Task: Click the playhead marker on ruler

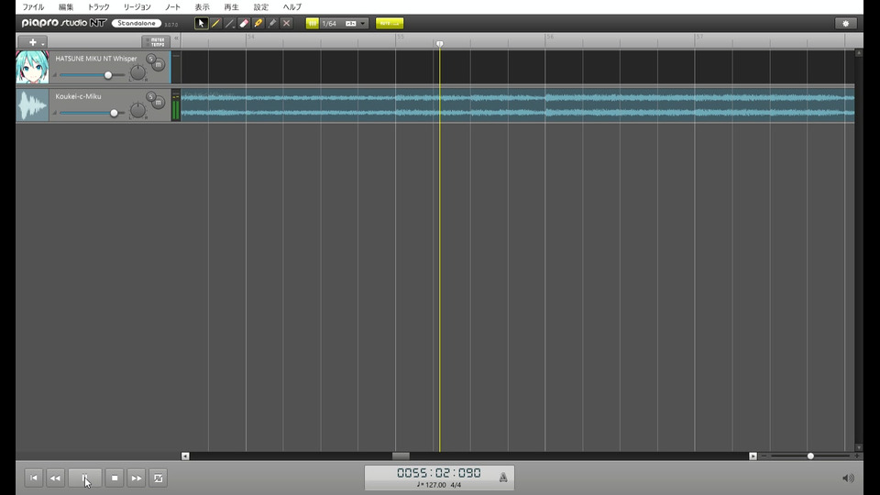Action: [x=439, y=44]
